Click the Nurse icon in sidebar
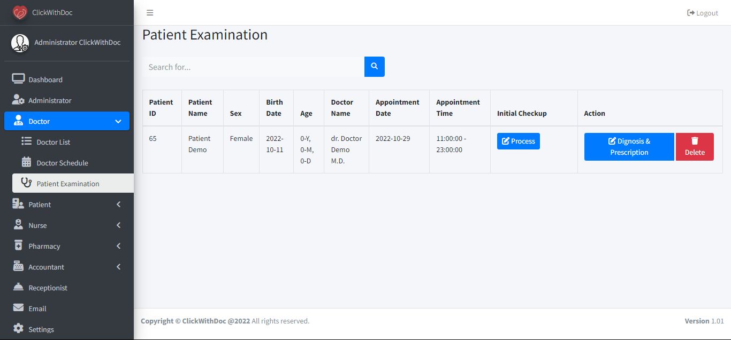Viewport: 731px width, 340px height. click(x=18, y=225)
